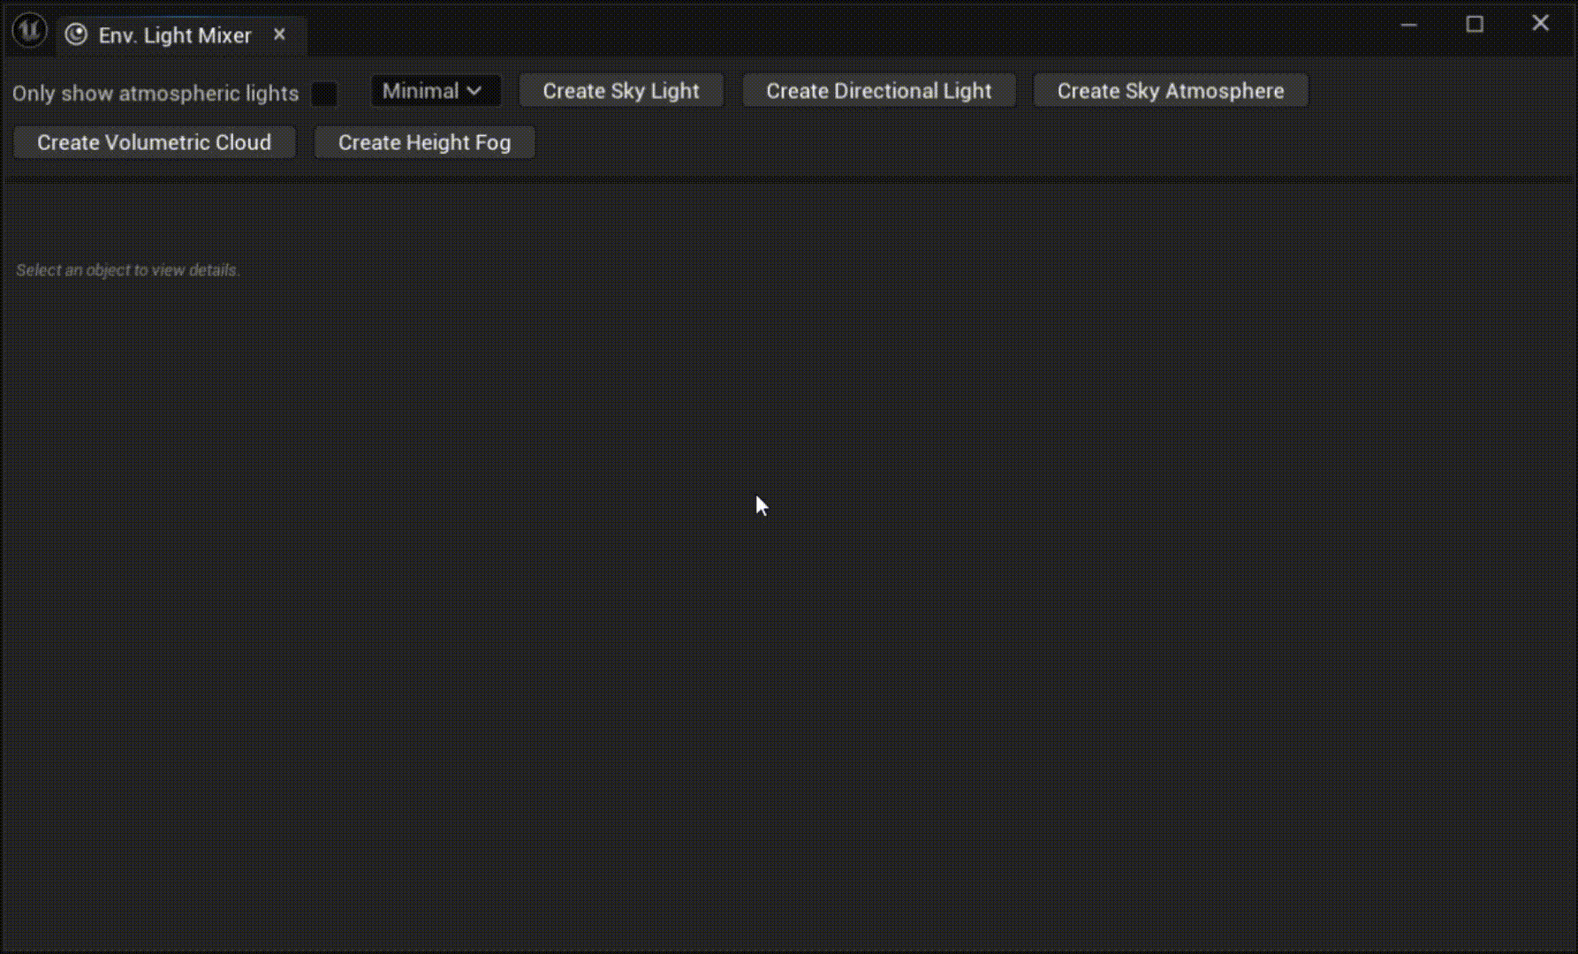Select the Env. Light Mixer tab
The height and width of the screenshot is (954, 1578).
[x=183, y=35]
